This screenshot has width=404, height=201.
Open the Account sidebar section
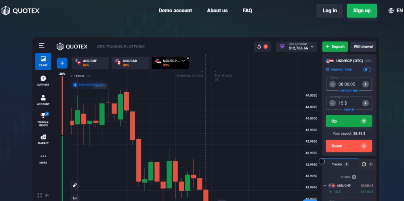pyautogui.click(x=43, y=100)
